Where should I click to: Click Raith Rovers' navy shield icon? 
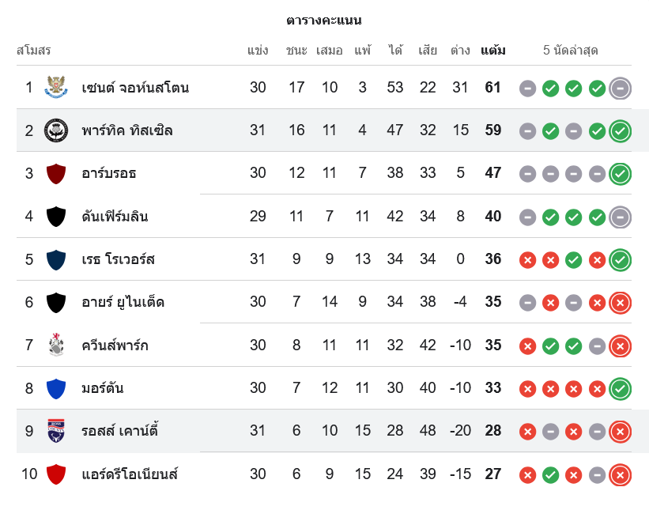[x=55, y=259]
